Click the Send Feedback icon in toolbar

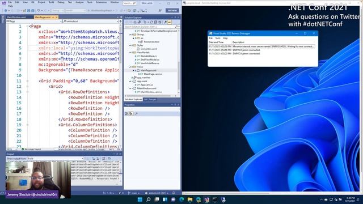[x=160, y=11]
